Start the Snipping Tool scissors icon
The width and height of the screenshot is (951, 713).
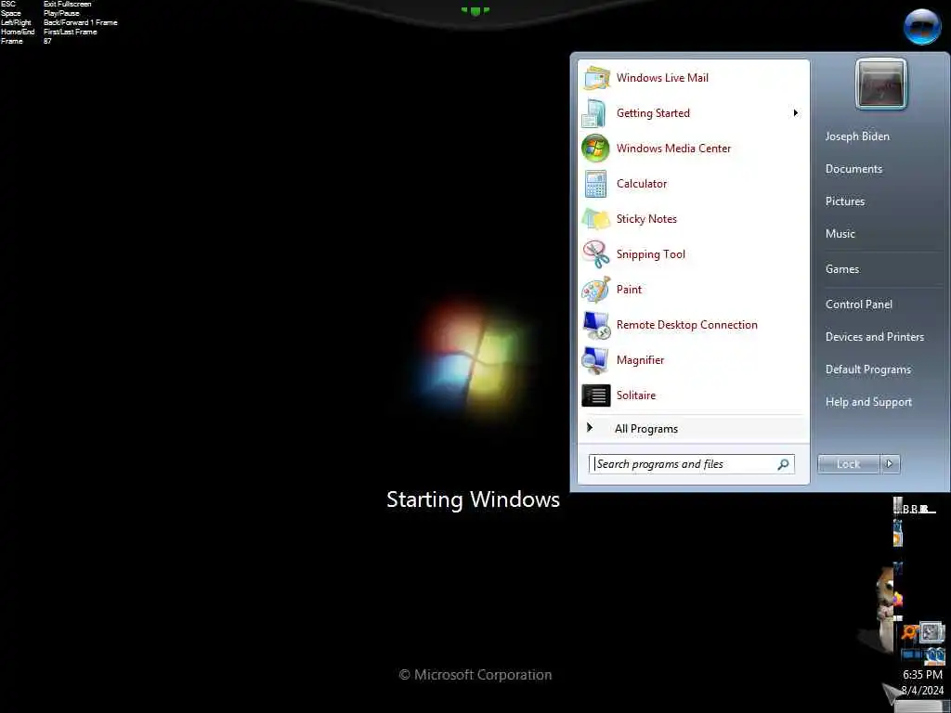[595, 254]
